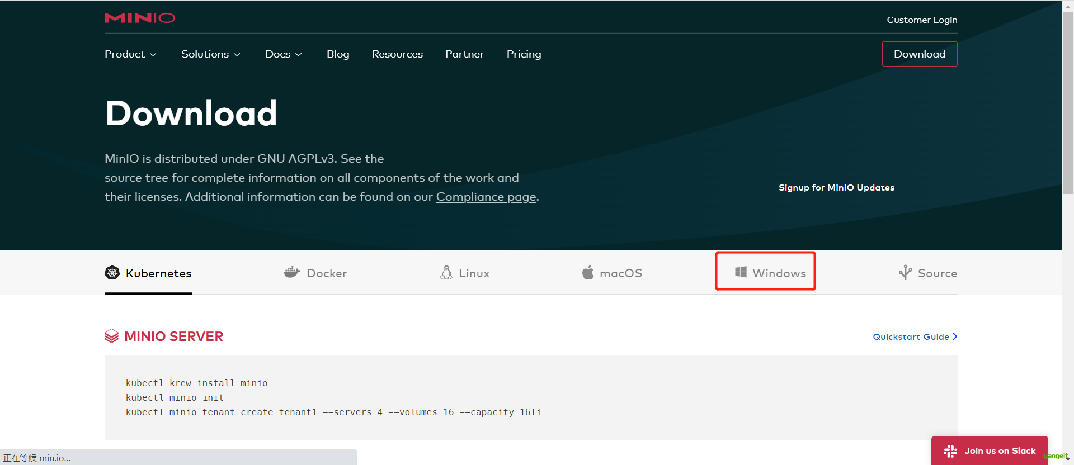
Task: Click the Docker whale icon
Action: tap(292, 272)
